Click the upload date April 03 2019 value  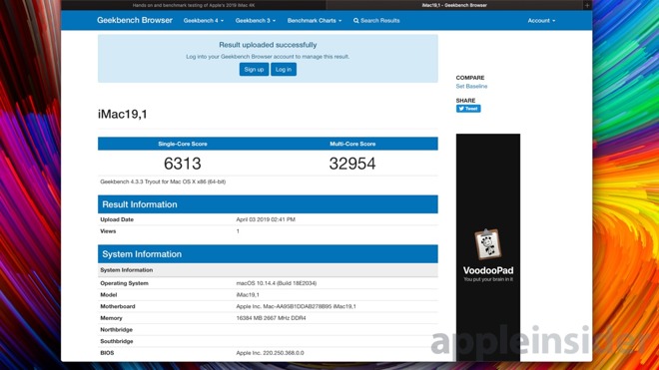266,219
